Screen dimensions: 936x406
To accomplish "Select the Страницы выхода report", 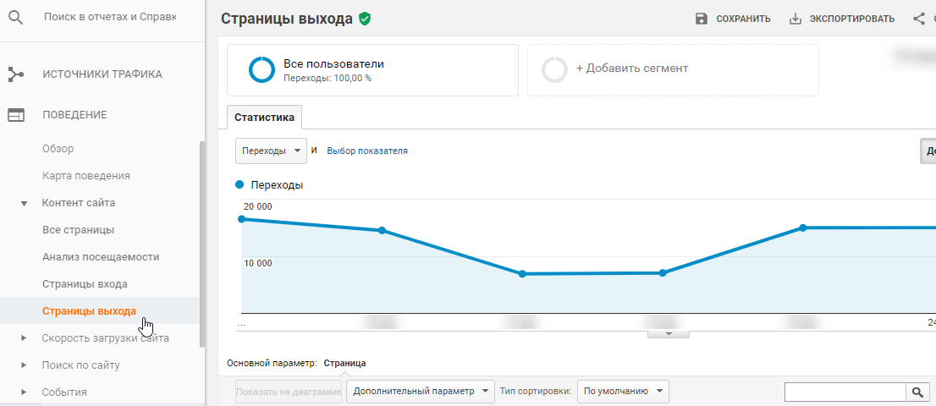I will [x=89, y=310].
